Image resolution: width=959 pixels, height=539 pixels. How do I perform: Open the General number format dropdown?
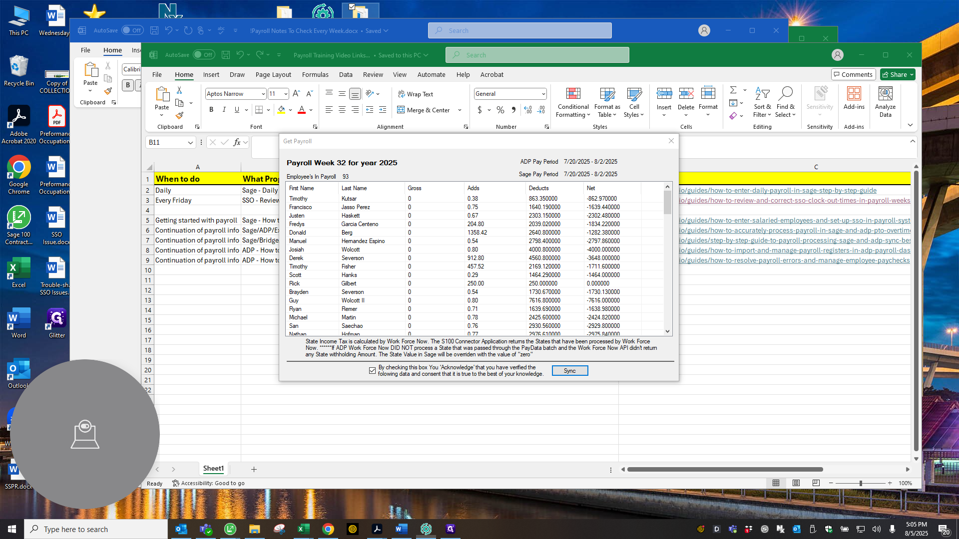[543, 94]
